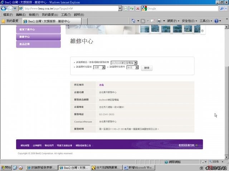
Task: Click the blue Help question mark icon
Action: point(216,21)
